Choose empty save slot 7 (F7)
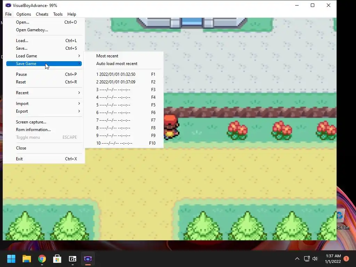The height and width of the screenshot is (267, 356). [x=123, y=120]
